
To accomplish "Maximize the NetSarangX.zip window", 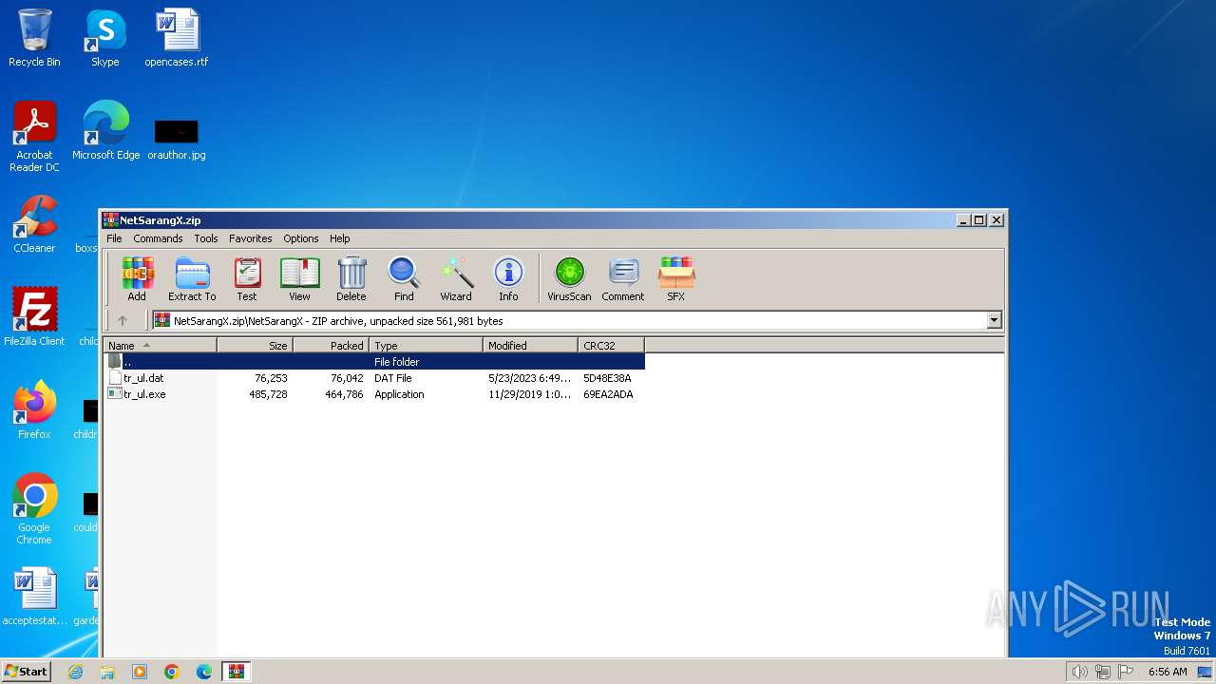I will tap(979, 219).
